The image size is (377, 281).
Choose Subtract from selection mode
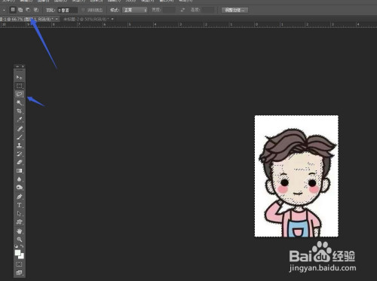coord(28,10)
